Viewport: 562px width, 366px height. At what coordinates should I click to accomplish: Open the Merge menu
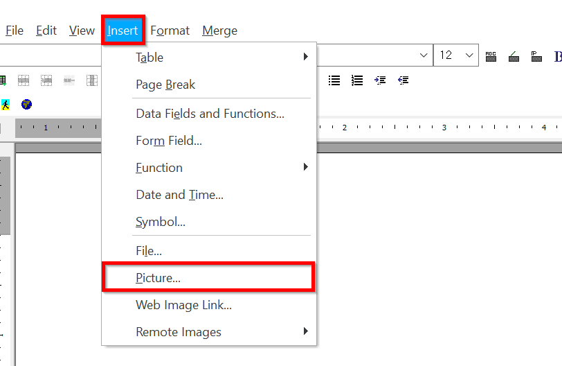coord(219,31)
